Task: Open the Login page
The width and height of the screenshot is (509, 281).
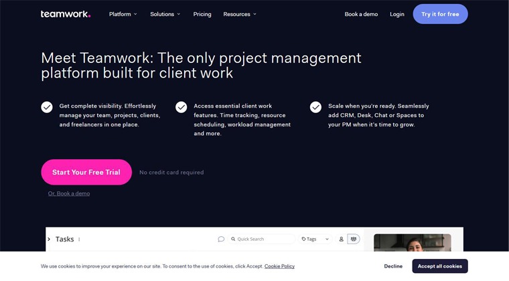Action: 397,14
